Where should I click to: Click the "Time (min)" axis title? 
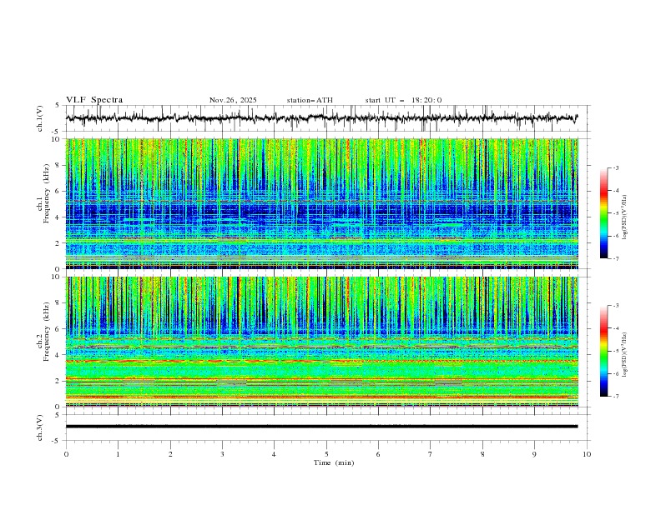(x=334, y=462)
